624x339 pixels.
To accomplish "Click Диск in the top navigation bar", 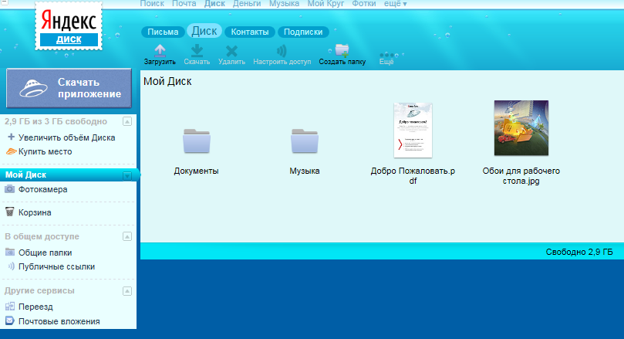I will pos(214,4).
